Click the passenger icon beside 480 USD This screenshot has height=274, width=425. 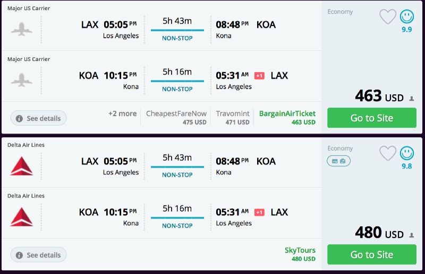tap(411, 235)
